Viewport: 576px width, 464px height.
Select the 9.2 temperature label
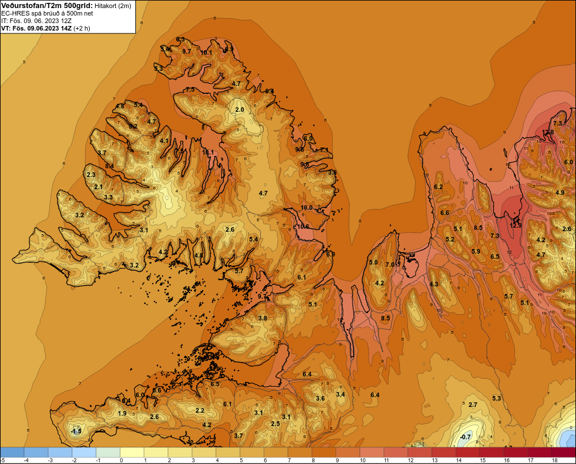(133, 126)
